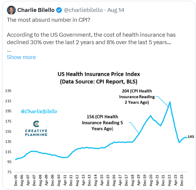196x190 pixels.
Task: Click the 143 end value label
Action: [191, 136]
